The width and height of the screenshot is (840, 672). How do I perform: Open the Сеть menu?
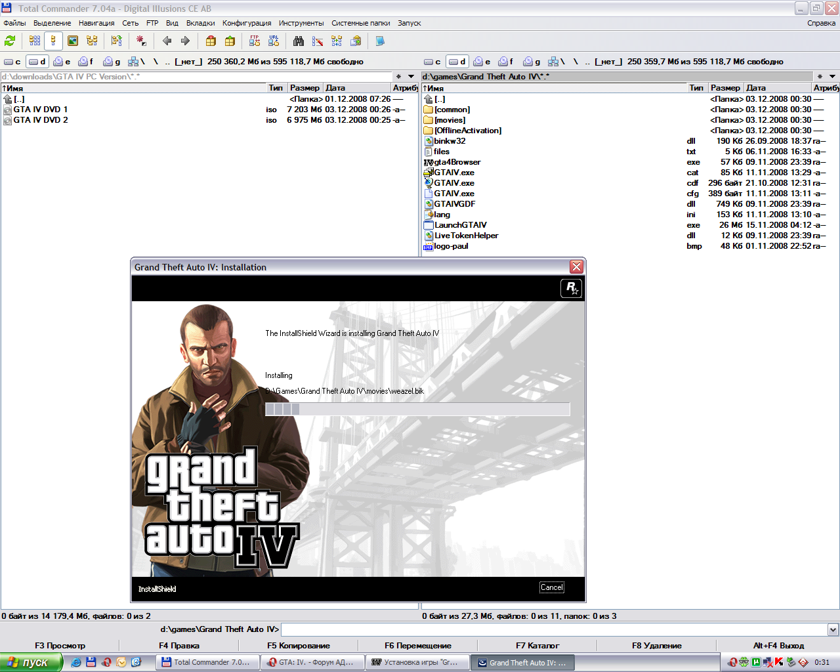[130, 23]
